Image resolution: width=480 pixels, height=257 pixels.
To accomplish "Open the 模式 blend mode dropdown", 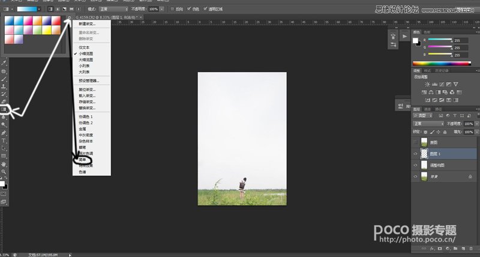I will pyautogui.click(x=113, y=9).
